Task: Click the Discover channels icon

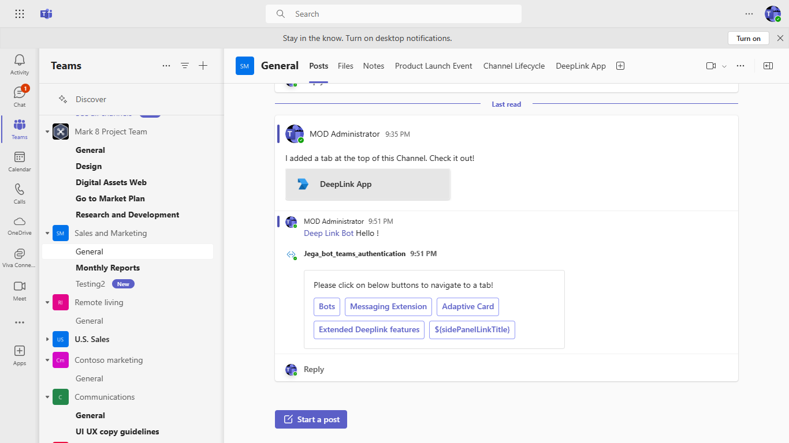Action: point(63,99)
